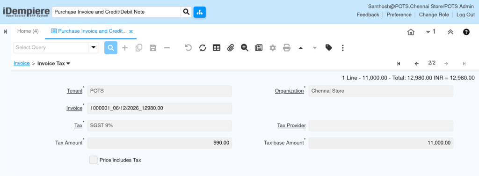Click the Invoice field with 1000001_06/12/2026_12980.00
The height and width of the screenshot is (176, 479).
click(x=160, y=109)
